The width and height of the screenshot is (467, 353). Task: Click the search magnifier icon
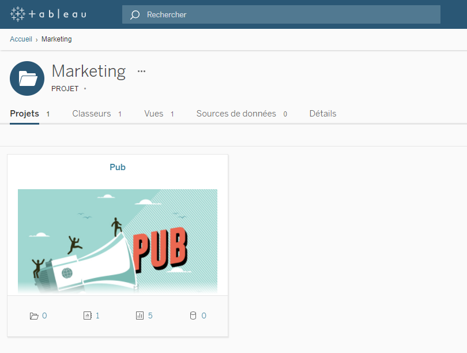[x=134, y=14]
